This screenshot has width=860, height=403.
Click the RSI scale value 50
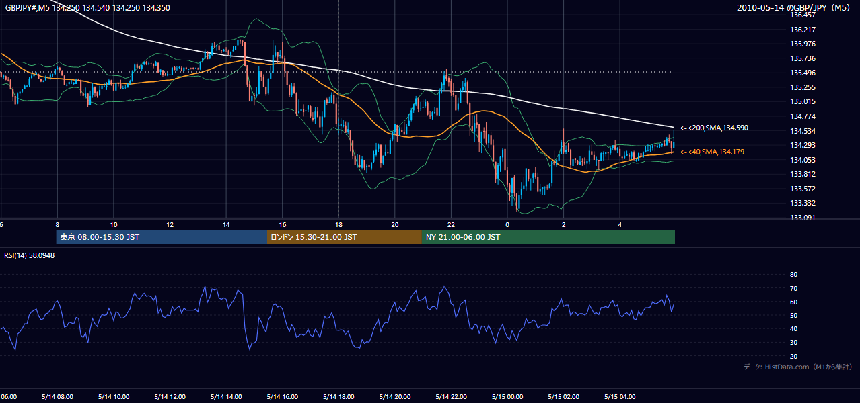pos(793,316)
